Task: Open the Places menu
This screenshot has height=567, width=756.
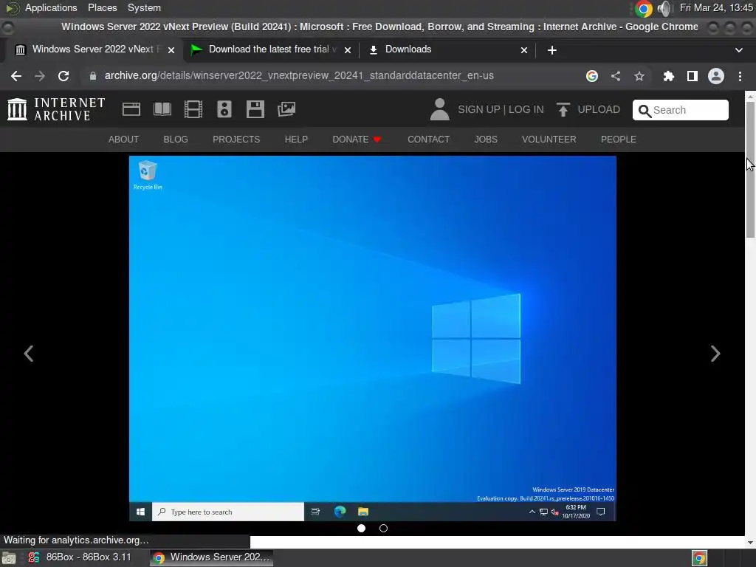Action: tap(102, 7)
